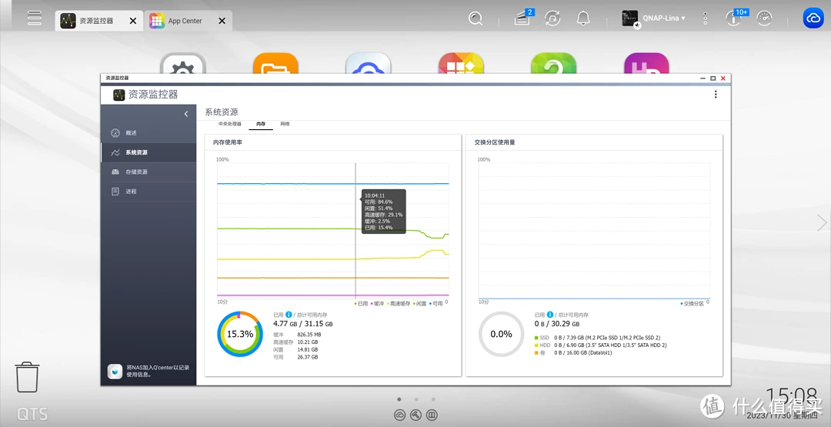Select 进程 in the sidebar

149,192
